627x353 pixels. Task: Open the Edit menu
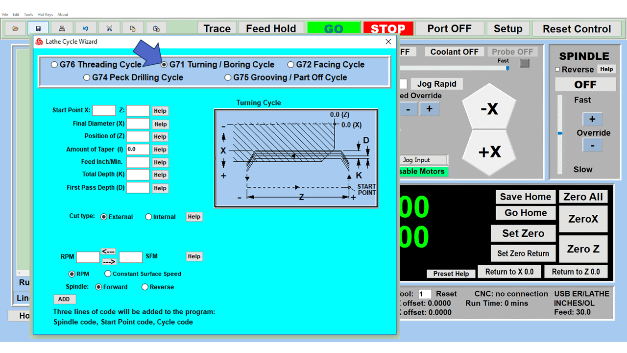pos(16,15)
